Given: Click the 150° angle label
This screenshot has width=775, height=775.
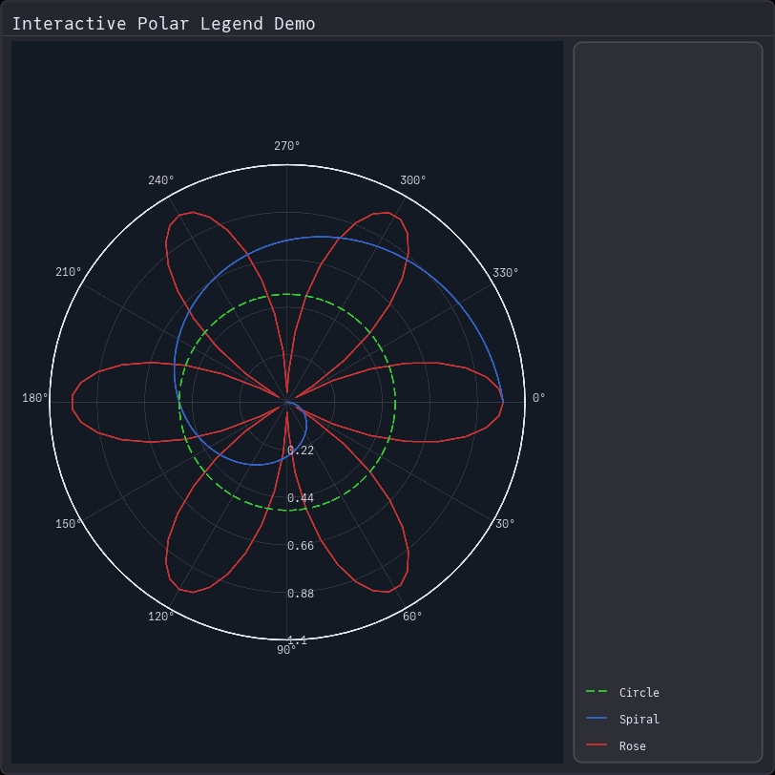Looking at the screenshot, I should 69,524.
